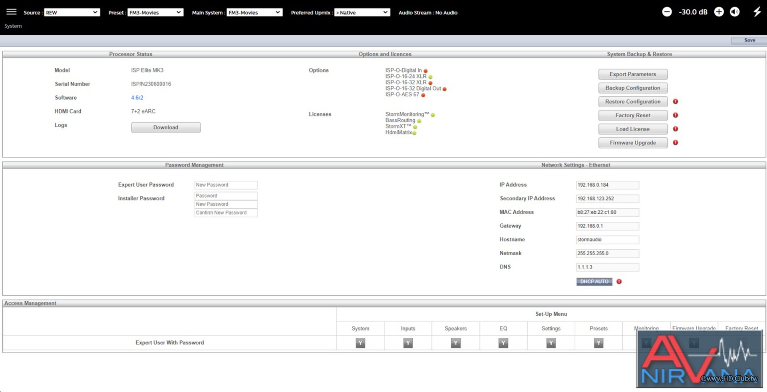Click the System breadcrumb label

click(13, 26)
